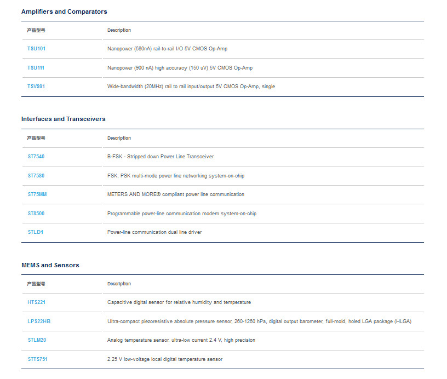Click 产品型号 column header in MEMS table

[36, 284]
